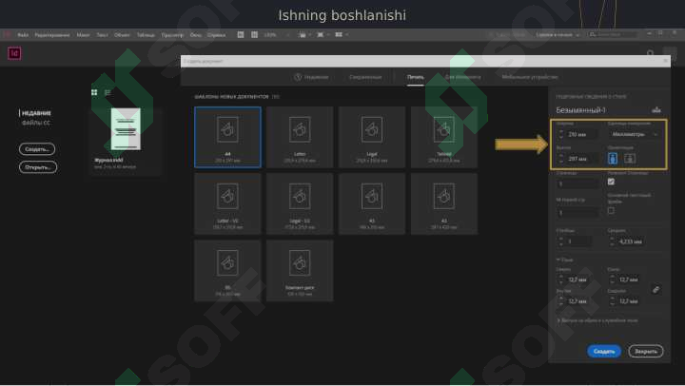
Task: Open the Просмотр menu
Action: point(172,35)
